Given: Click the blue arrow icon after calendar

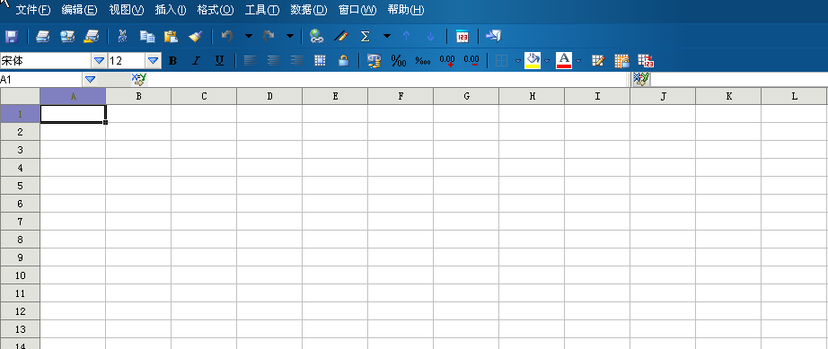Looking at the screenshot, I should (493, 37).
